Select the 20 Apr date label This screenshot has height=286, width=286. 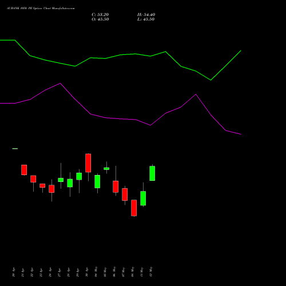13,272
